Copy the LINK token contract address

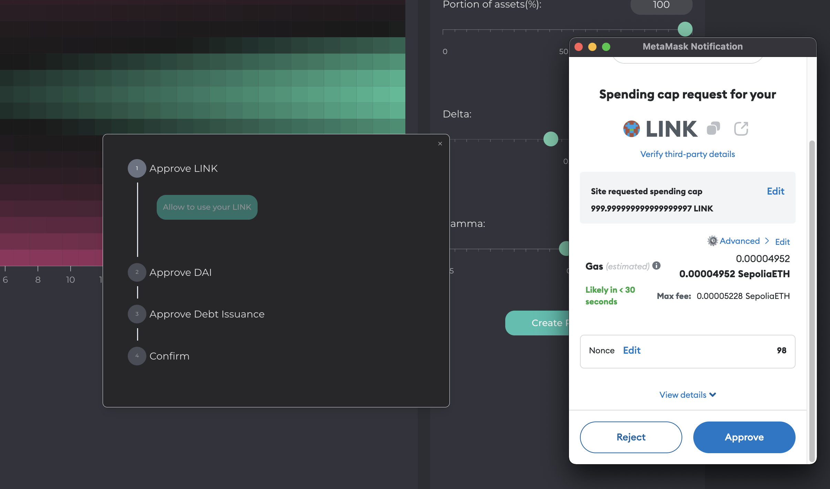point(713,129)
